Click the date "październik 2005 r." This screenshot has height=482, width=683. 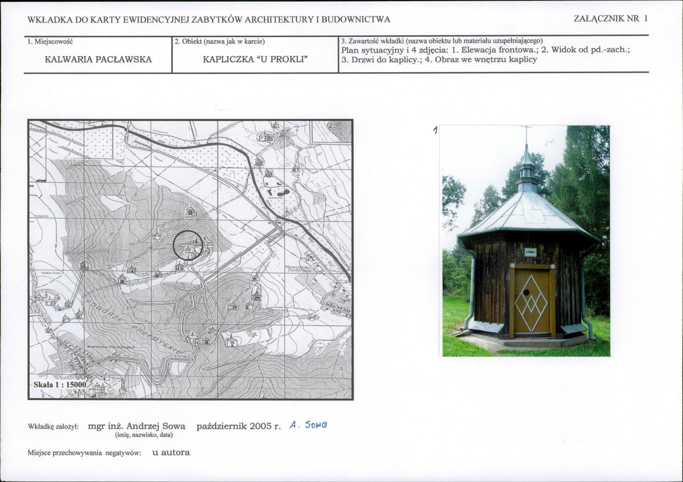(238, 426)
